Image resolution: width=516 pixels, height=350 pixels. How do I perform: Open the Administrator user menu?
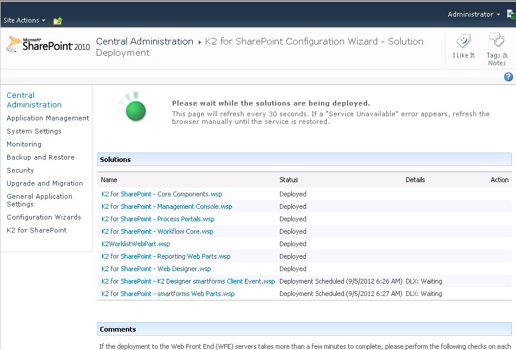click(x=473, y=14)
